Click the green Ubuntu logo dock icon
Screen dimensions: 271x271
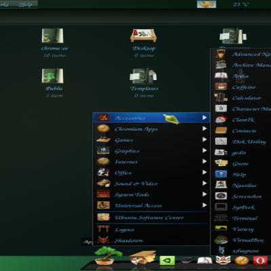click(167, 261)
